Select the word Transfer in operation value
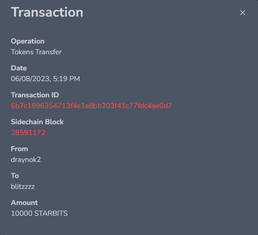This screenshot has width=258, height=235. pos(49,52)
